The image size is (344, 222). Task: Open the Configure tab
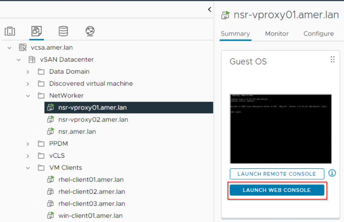(318, 34)
